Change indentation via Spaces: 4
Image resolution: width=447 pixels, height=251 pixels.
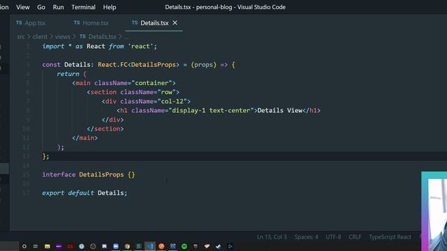(x=306, y=237)
